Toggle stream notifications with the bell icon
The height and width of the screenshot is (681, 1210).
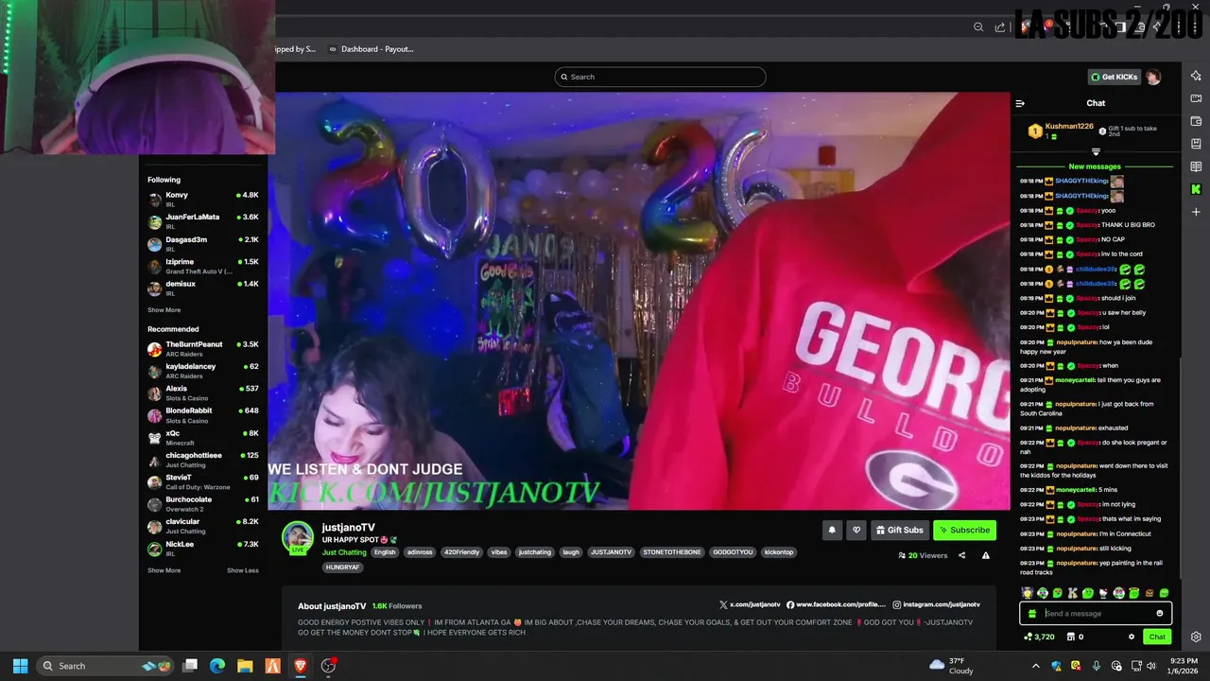pyautogui.click(x=832, y=530)
